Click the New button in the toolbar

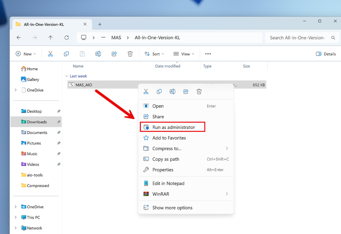point(26,54)
